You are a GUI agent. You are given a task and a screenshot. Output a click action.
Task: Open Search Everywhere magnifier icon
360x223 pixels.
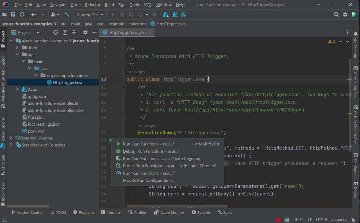coord(336,15)
